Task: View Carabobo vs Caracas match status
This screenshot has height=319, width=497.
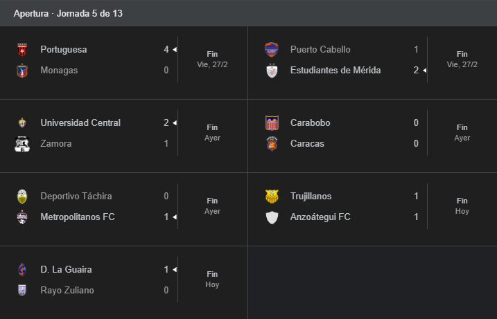Action: point(462,133)
